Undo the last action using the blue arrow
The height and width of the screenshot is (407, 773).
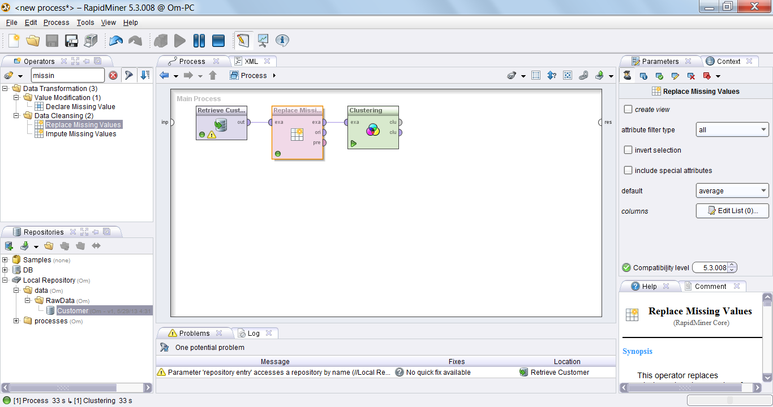(x=116, y=41)
